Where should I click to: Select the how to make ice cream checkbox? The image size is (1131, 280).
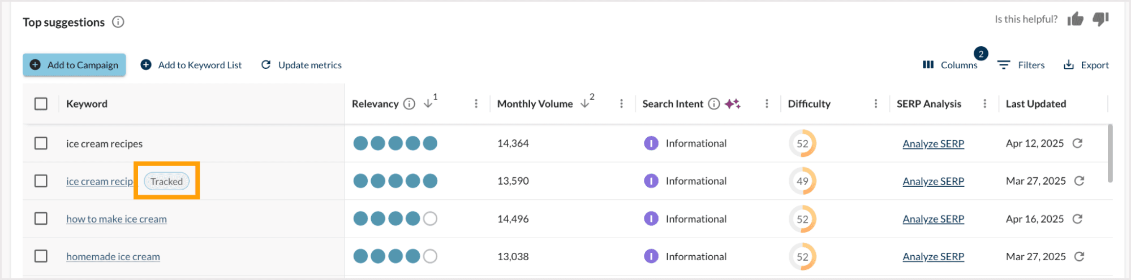coord(41,219)
